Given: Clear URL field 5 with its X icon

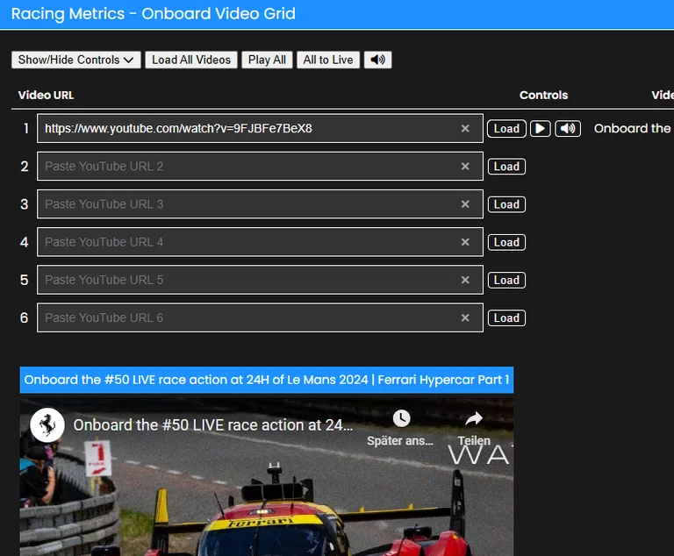Looking at the screenshot, I should 465,280.
